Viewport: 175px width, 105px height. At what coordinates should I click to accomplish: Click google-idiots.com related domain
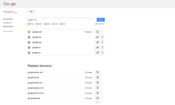35,83
